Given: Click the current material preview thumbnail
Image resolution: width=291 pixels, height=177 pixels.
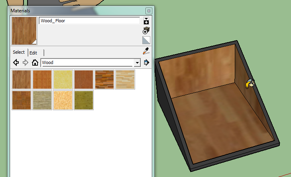Looking at the screenshot, I should pyautogui.click(x=24, y=31).
